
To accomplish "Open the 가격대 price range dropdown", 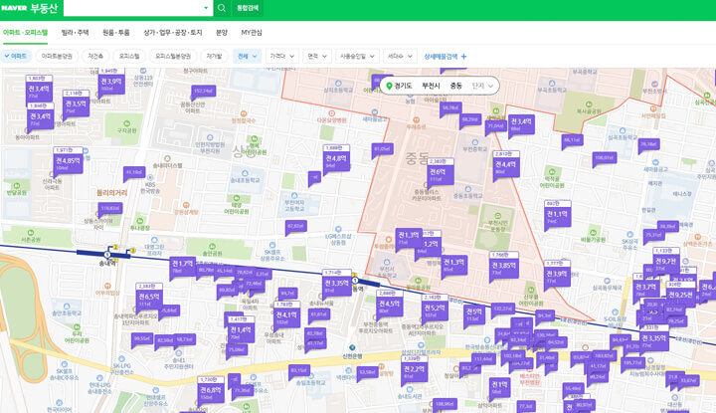I will coord(282,56).
